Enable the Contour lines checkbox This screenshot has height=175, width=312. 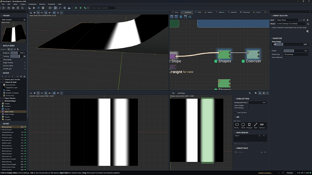(x=1, y=66)
